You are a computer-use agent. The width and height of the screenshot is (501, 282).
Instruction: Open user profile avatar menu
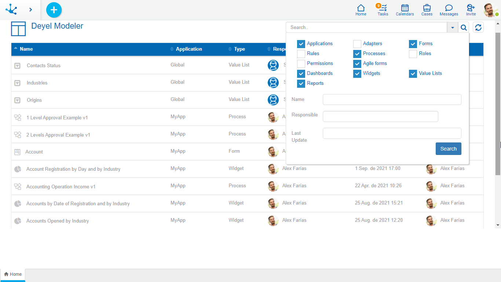[x=491, y=10]
